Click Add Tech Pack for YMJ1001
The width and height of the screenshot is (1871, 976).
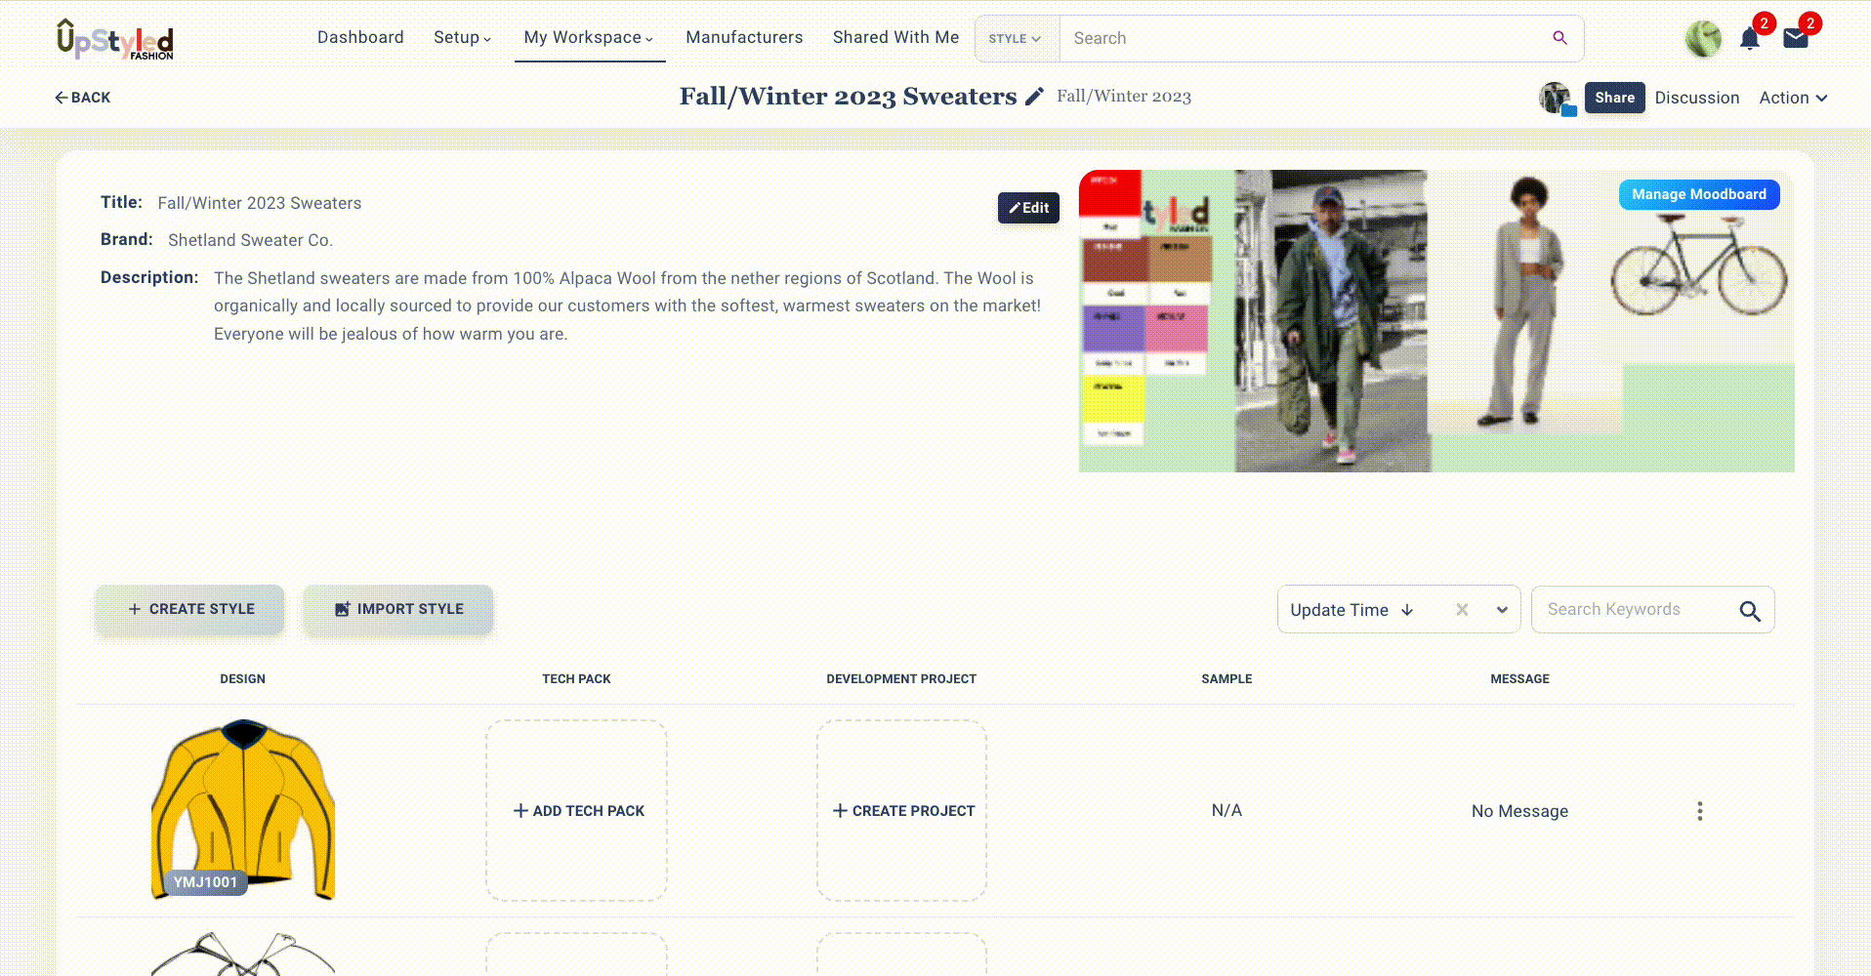578,811
